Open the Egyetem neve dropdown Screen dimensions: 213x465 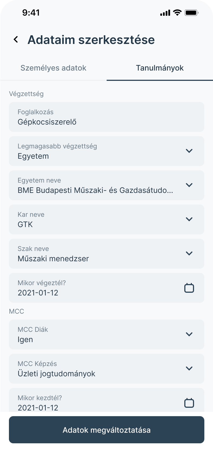189,185
